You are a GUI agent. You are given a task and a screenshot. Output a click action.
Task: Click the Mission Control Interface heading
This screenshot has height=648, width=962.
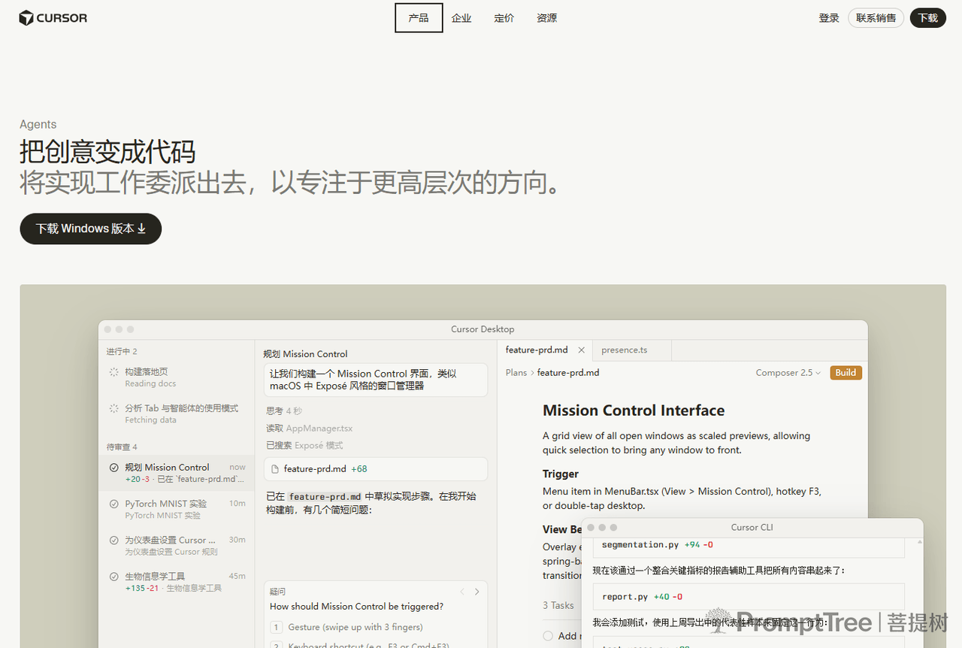(x=634, y=410)
